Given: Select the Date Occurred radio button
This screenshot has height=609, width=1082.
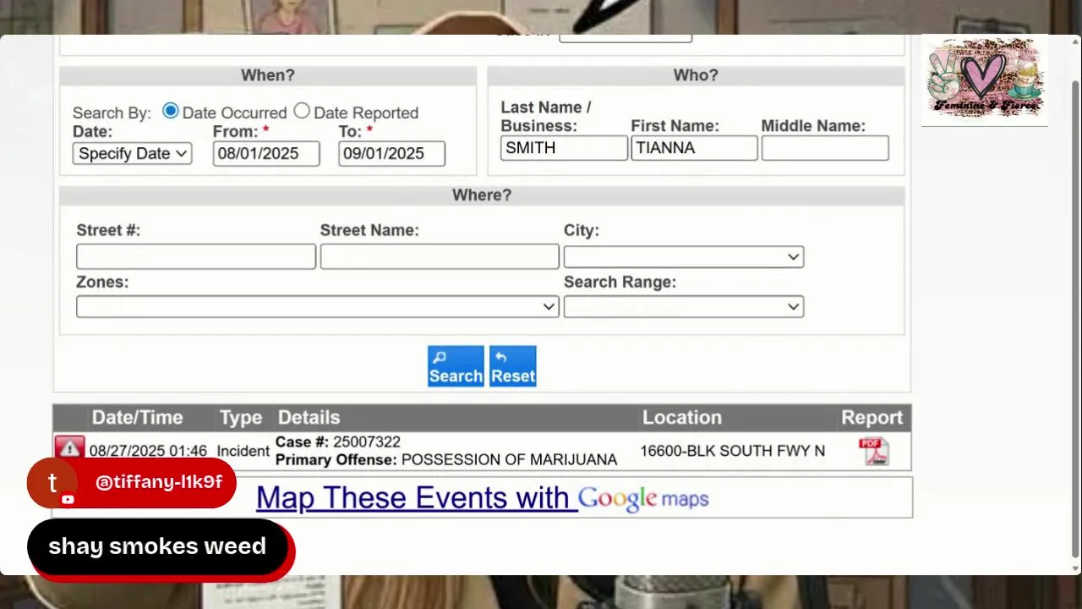Looking at the screenshot, I should [171, 111].
